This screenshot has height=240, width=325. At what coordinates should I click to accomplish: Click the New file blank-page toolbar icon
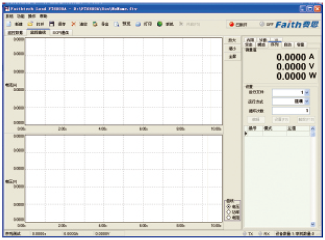point(9,24)
